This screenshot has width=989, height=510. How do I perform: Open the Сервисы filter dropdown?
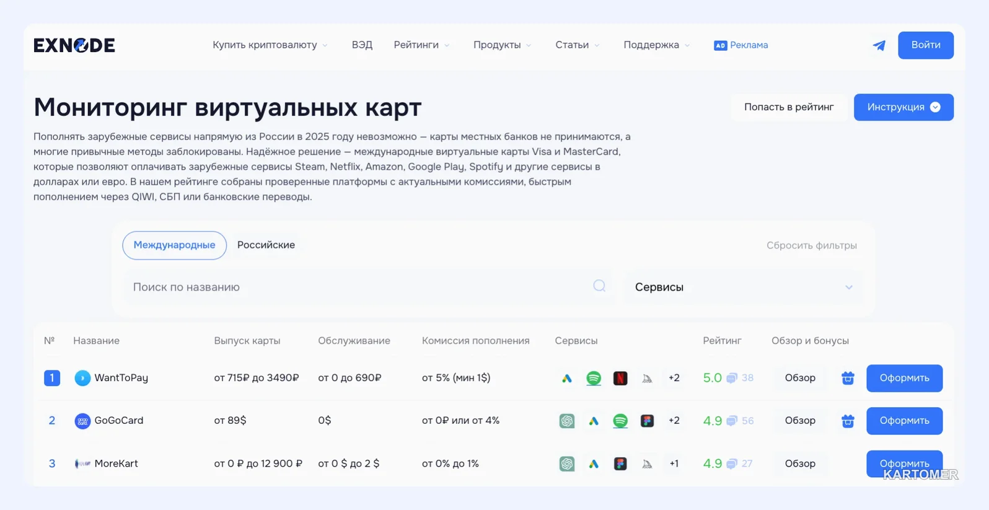tap(743, 287)
